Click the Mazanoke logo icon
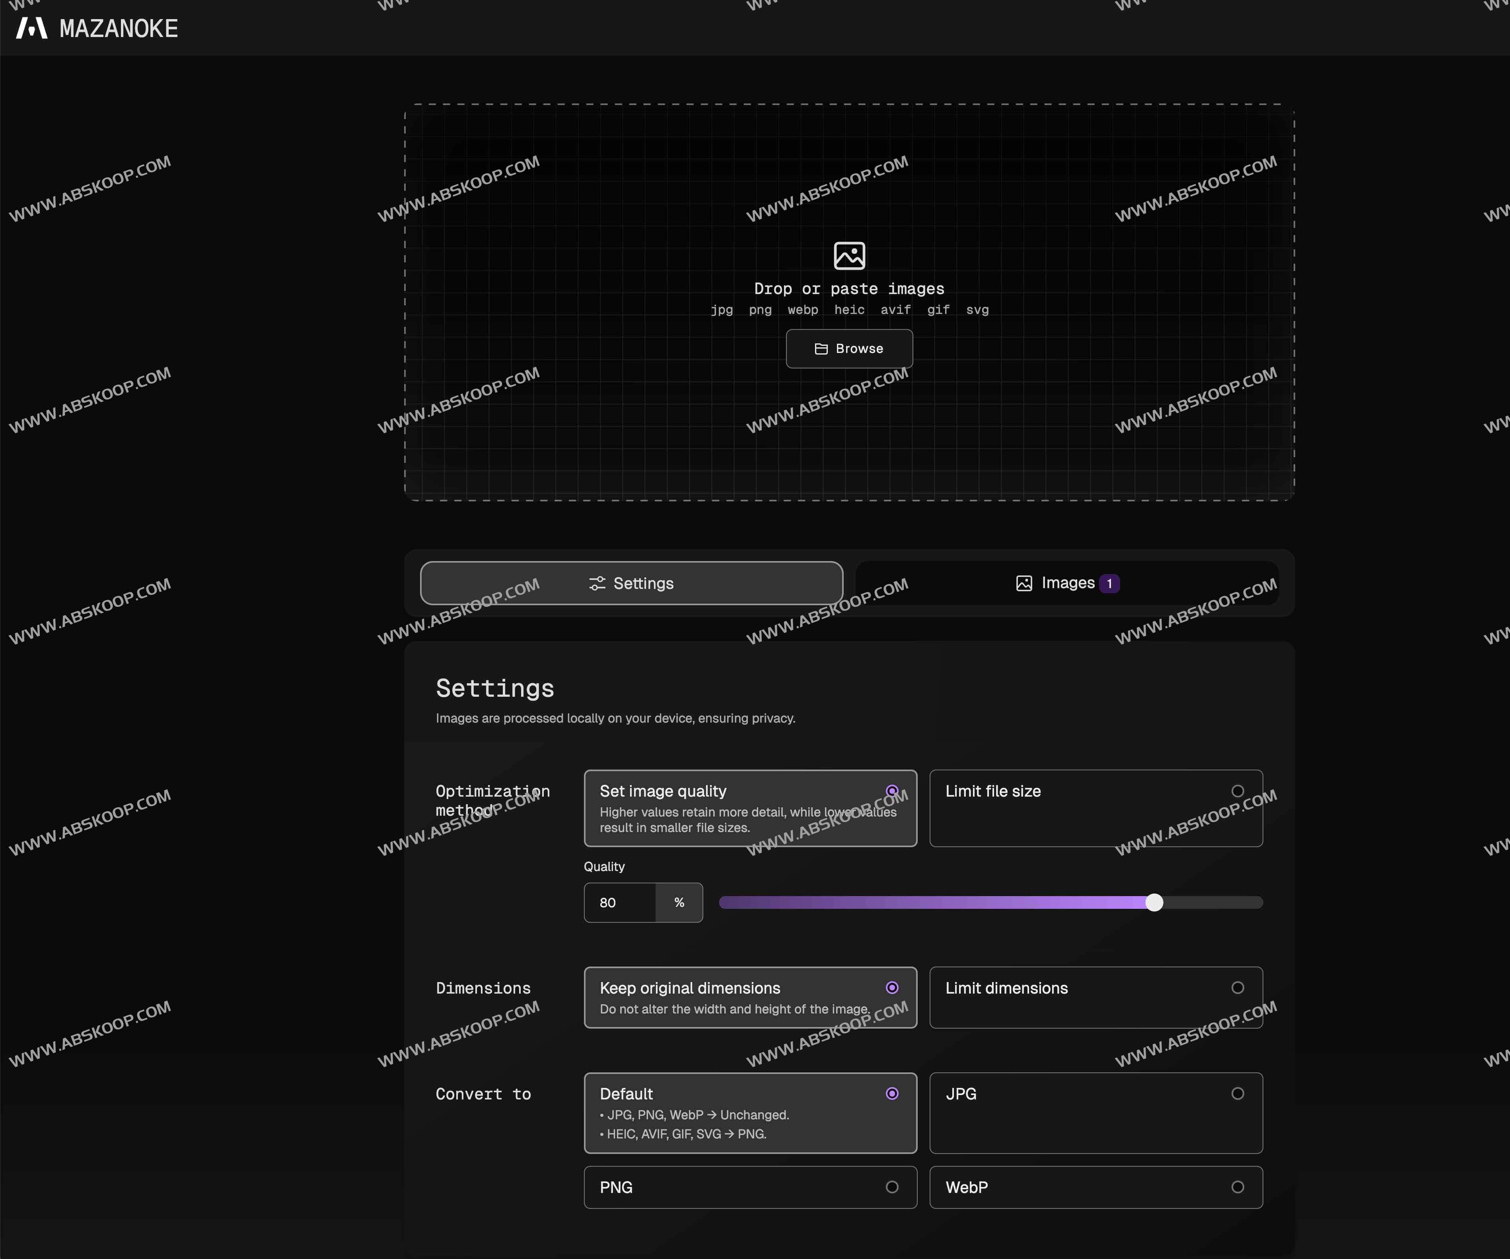Screen dimensions: 1510x1259 (x=32, y=28)
